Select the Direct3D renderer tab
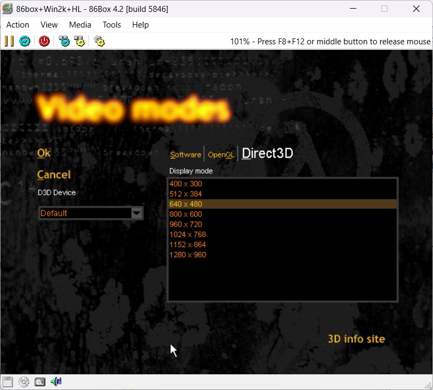The width and height of the screenshot is (433, 390). 267,153
